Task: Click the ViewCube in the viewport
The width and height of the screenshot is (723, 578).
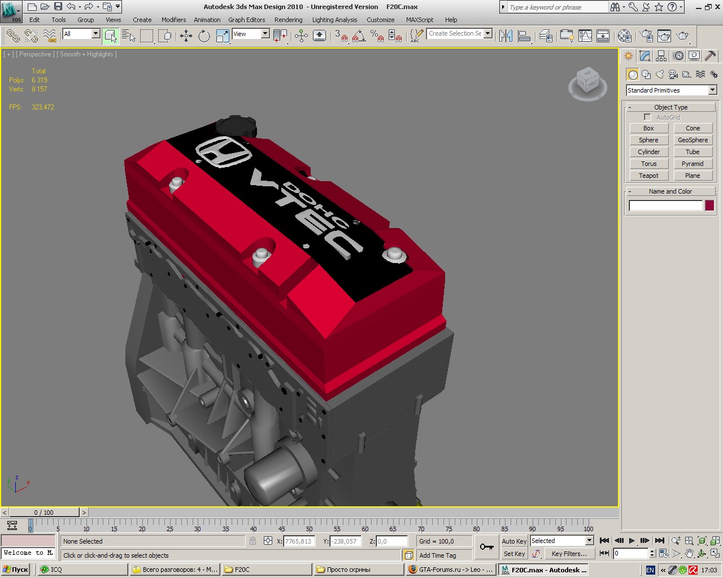Action: click(x=587, y=84)
